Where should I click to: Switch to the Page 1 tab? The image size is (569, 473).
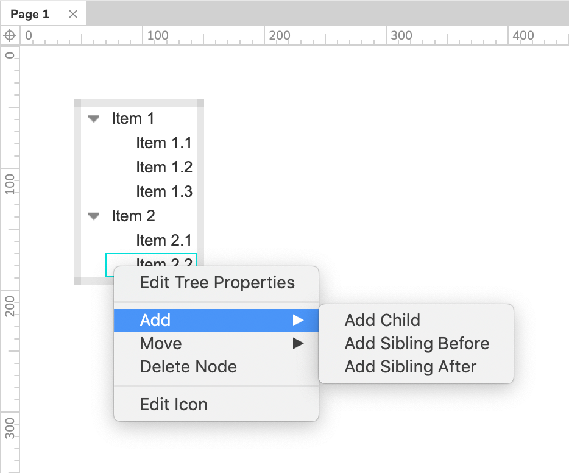pos(30,14)
